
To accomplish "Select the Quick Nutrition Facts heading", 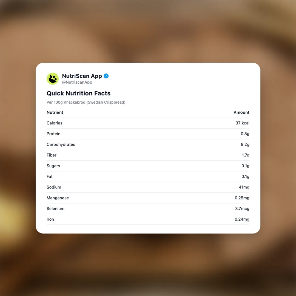I will pyautogui.click(x=78, y=93).
